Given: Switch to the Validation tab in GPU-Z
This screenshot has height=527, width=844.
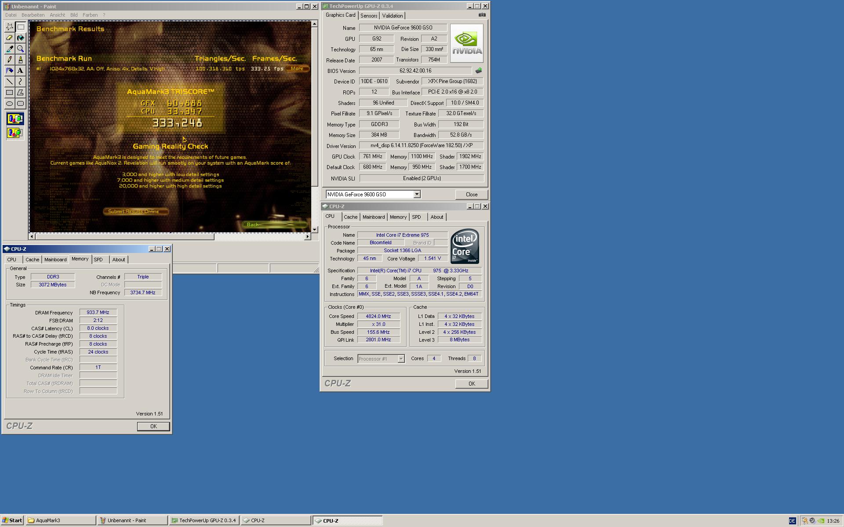Looking at the screenshot, I should click(x=392, y=16).
